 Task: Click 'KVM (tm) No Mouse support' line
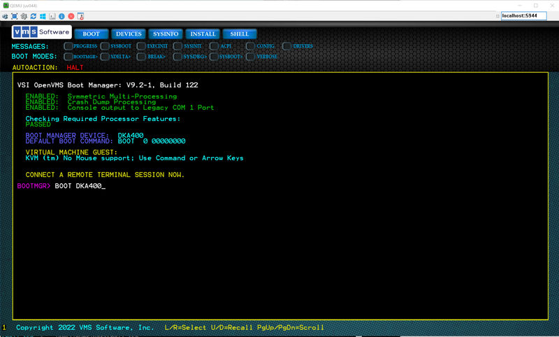pyautogui.click(x=134, y=158)
